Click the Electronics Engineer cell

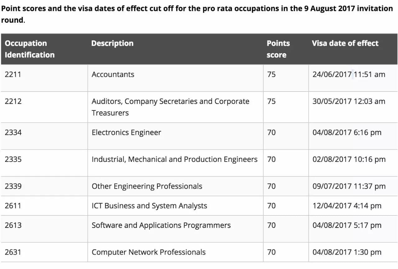click(x=175, y=136)
